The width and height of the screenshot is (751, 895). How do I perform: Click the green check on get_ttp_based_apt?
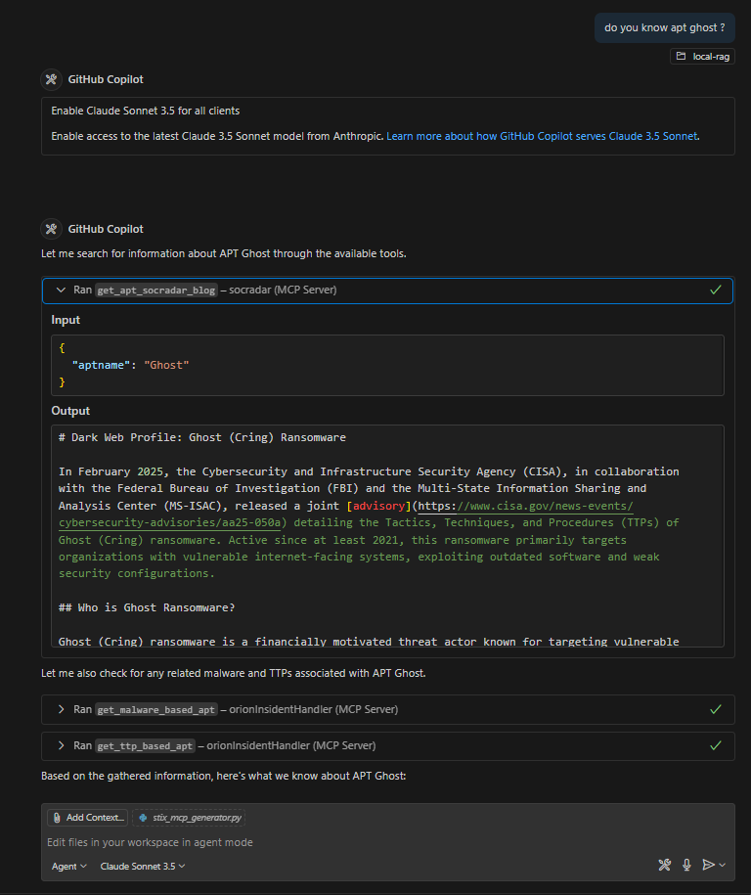(716, 745)
